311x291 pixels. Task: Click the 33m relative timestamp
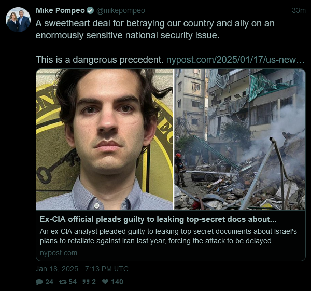[299, 10]
